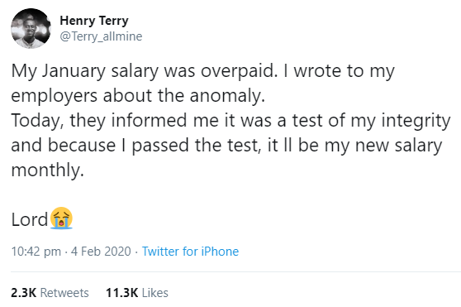The height and width of the screenshot is (307, 461).
Task: Click 'passed the test' tweet line
Action: tap(226, 146)
